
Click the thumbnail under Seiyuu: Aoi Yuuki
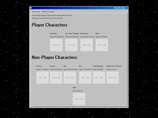point(113,78)
